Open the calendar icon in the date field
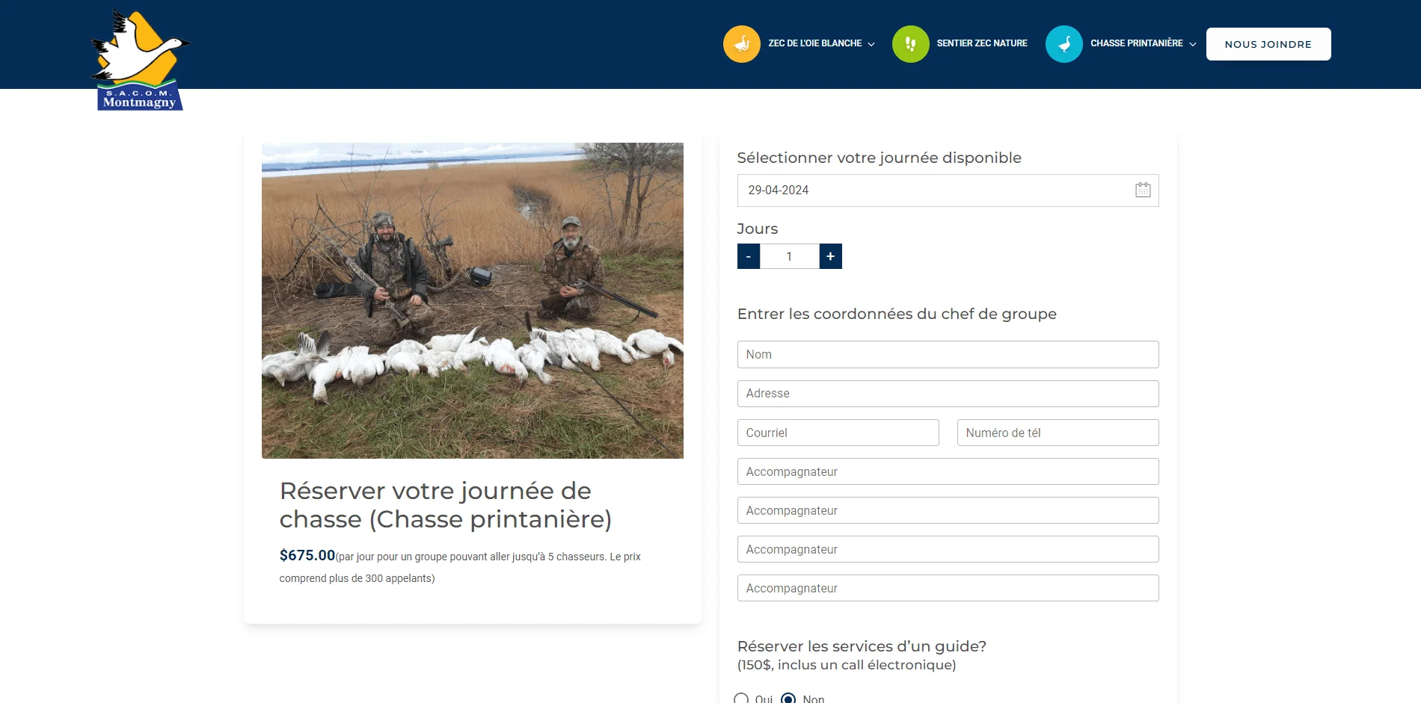The height and width of the screenshot is (703, 1421). pos(1143,190)
